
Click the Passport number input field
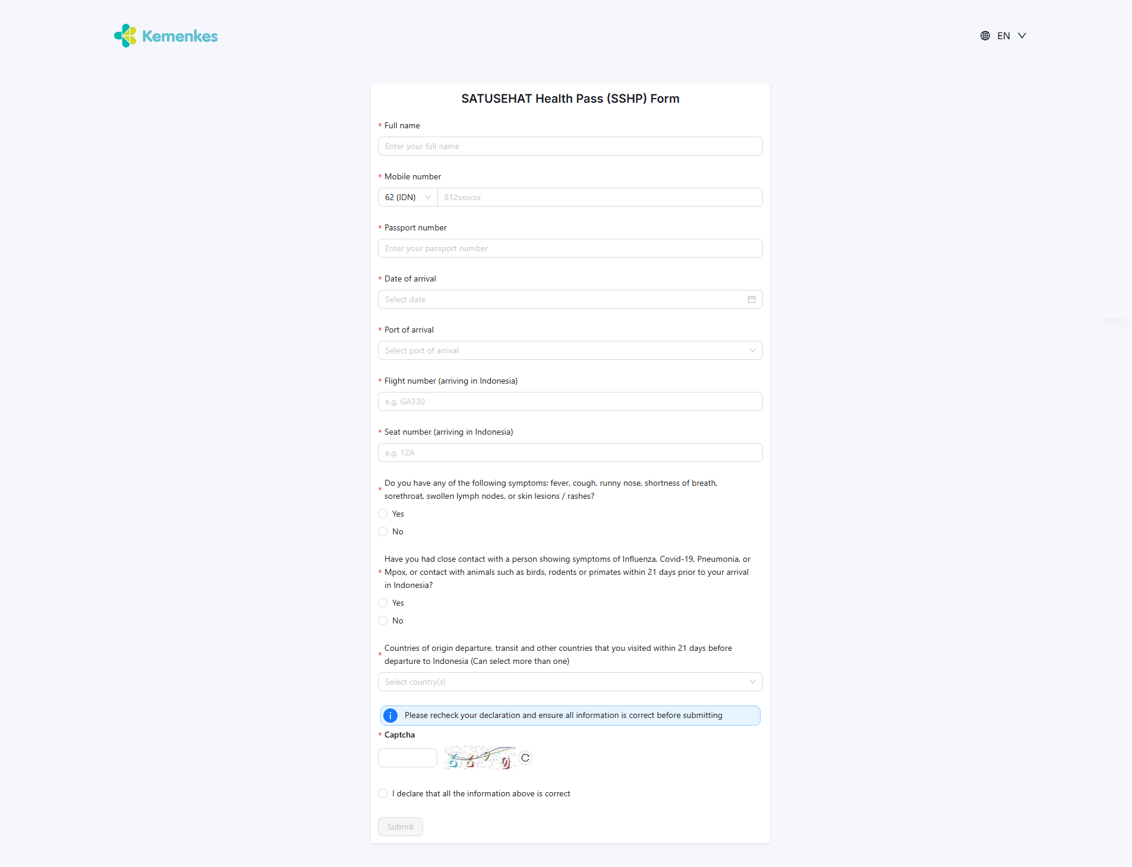(570, 248)
